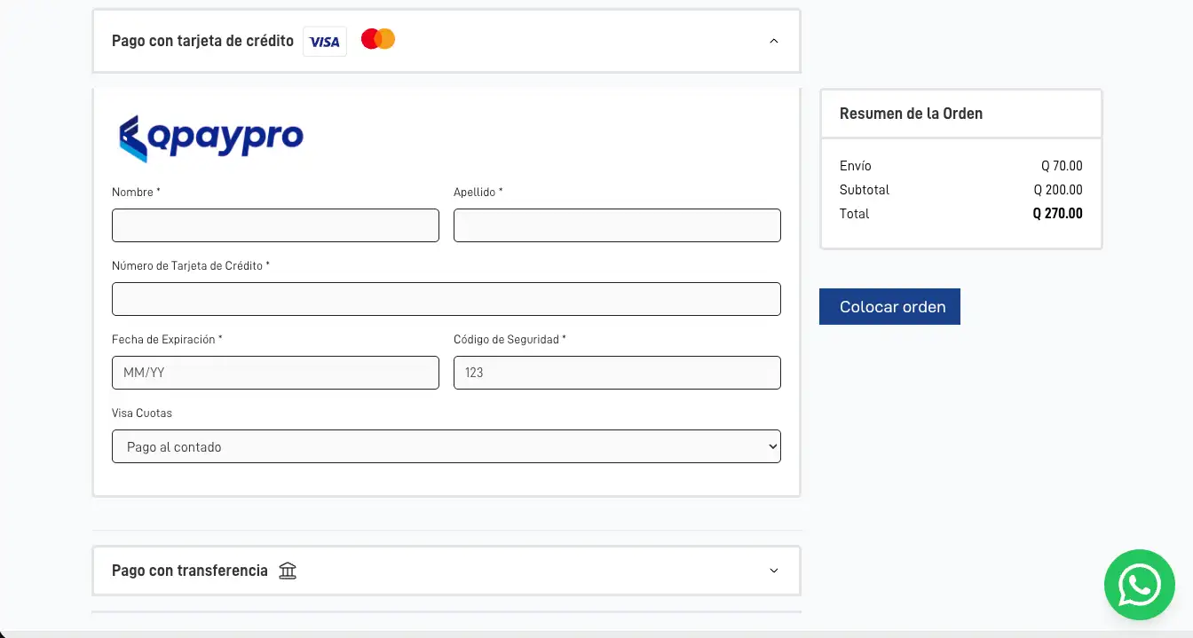Click the MM/YY expiration field
This screenshot has height=638, width=1193.
(x=275, y=373)
